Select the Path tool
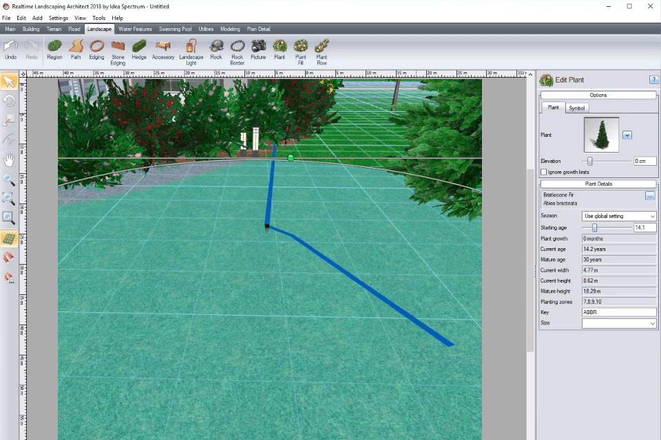Viewport: 661px width, 440px height. 76,49
